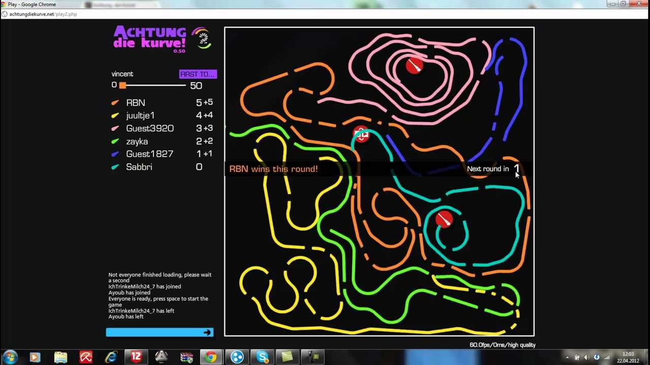Open the Windows Start menu
This screenshot has width=650, height=365.
coord(10,357)
